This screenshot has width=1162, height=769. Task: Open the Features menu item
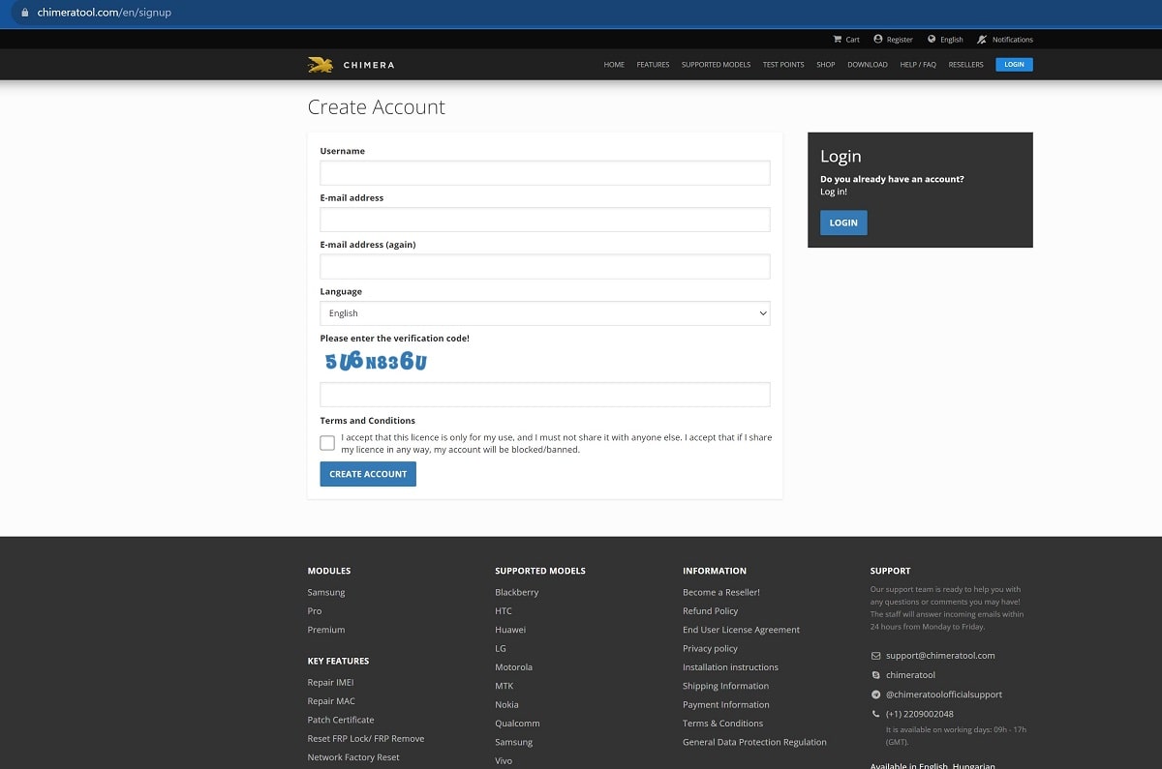pyautogui.click(x=653, y=65)
